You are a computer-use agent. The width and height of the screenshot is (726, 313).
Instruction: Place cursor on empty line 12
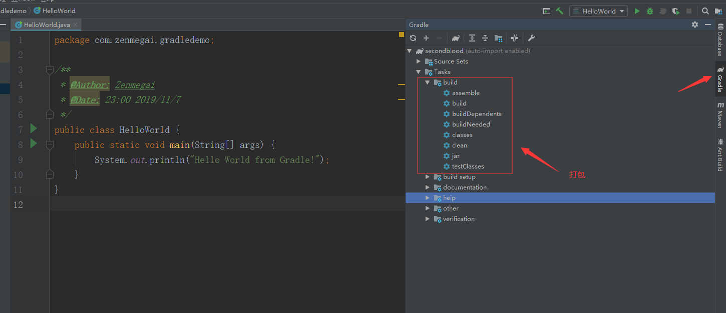[x=227, y=204]
